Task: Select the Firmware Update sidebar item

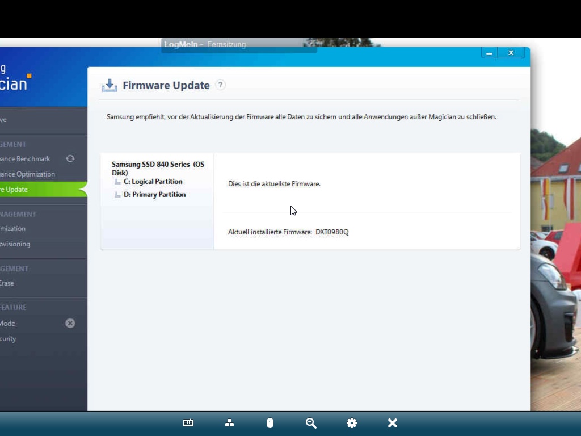Action: pos(43,190)
